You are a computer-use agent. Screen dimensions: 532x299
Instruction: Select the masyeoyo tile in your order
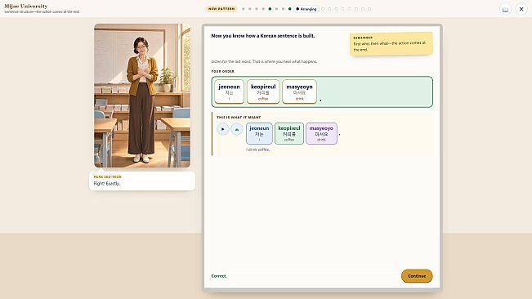(299, 91)
